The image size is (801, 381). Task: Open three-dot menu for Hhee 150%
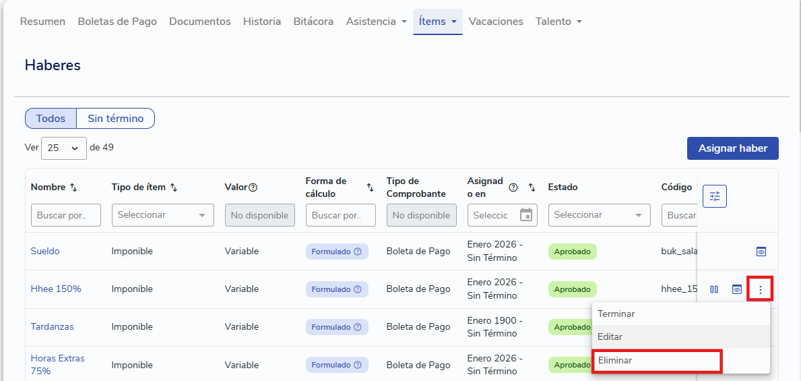click(x=761, y=289)
